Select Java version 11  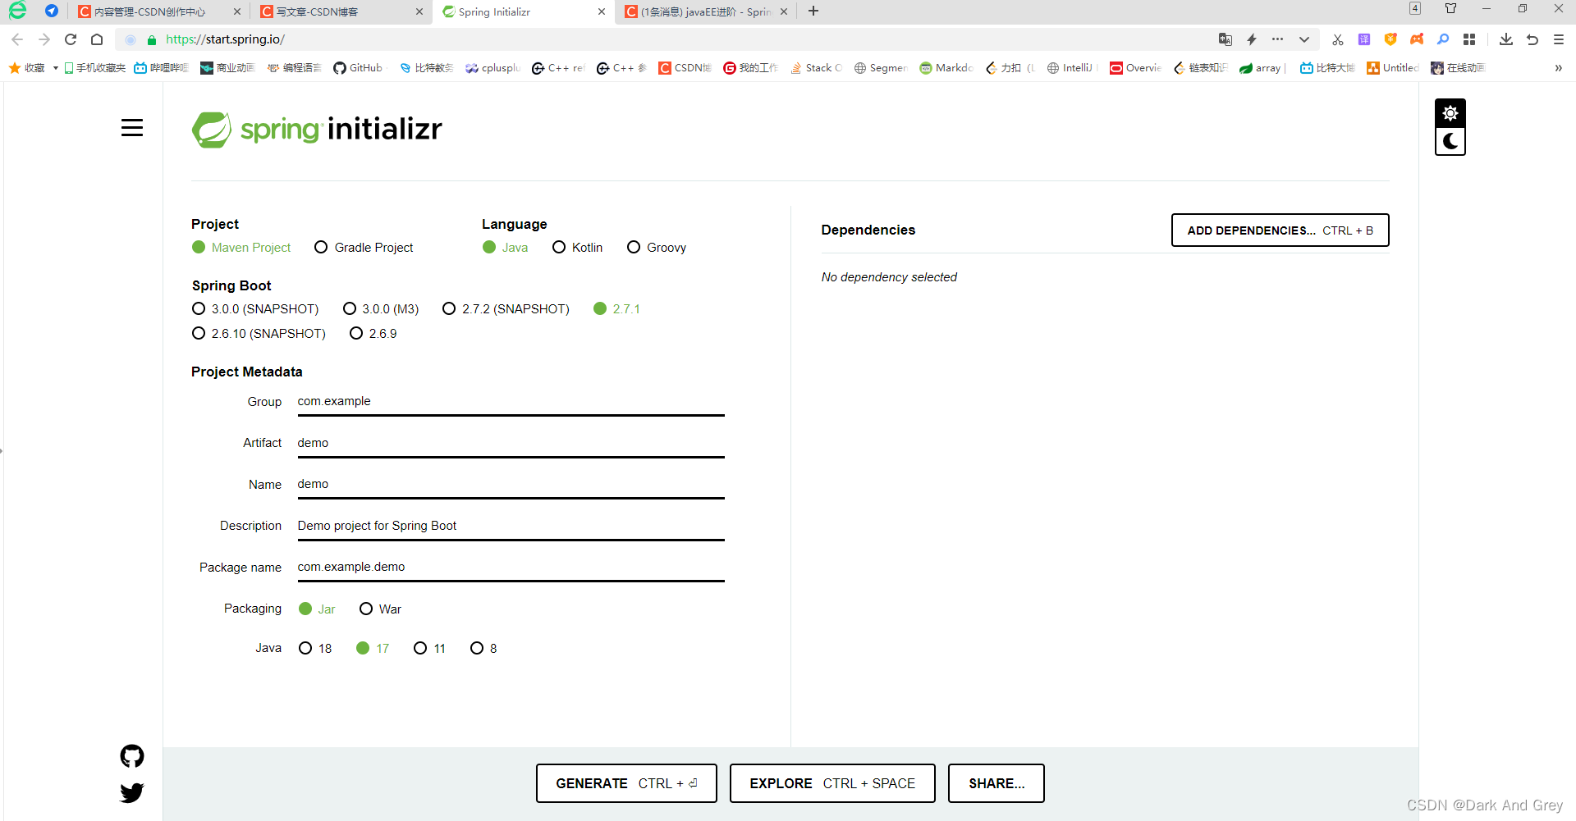(430, 649)
